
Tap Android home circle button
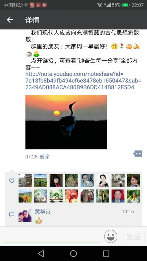pos(73,253)
